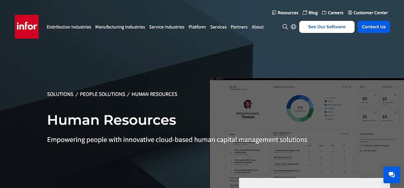404x188 pixels.
Task: Go to Resources link
Action: (x=288, y=13)
